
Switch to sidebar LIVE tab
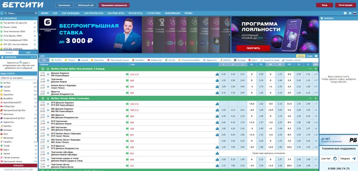click(x=28, y=52)
